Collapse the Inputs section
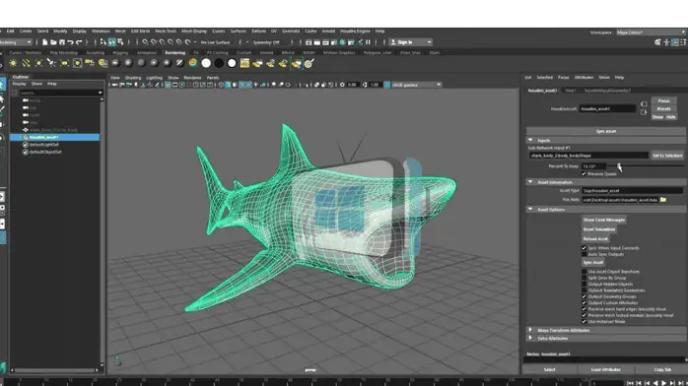The image size is (688, 386). tap(530, 140)
